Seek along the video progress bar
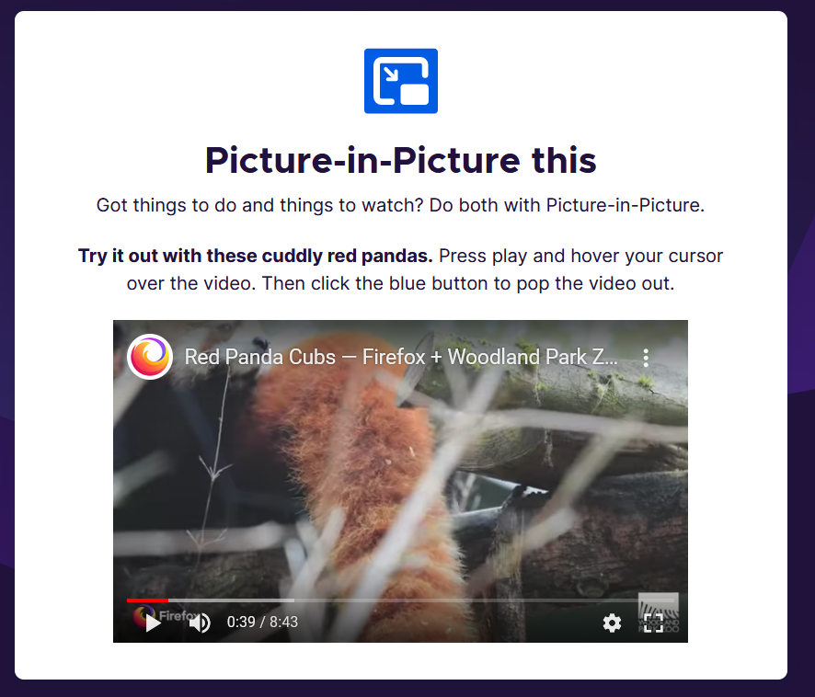815x697 pixels. click(x=401, y=600)
